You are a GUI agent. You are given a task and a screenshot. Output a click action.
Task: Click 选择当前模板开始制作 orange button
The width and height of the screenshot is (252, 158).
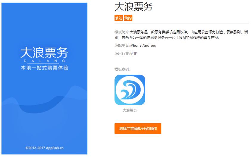(x=138, y=129)
